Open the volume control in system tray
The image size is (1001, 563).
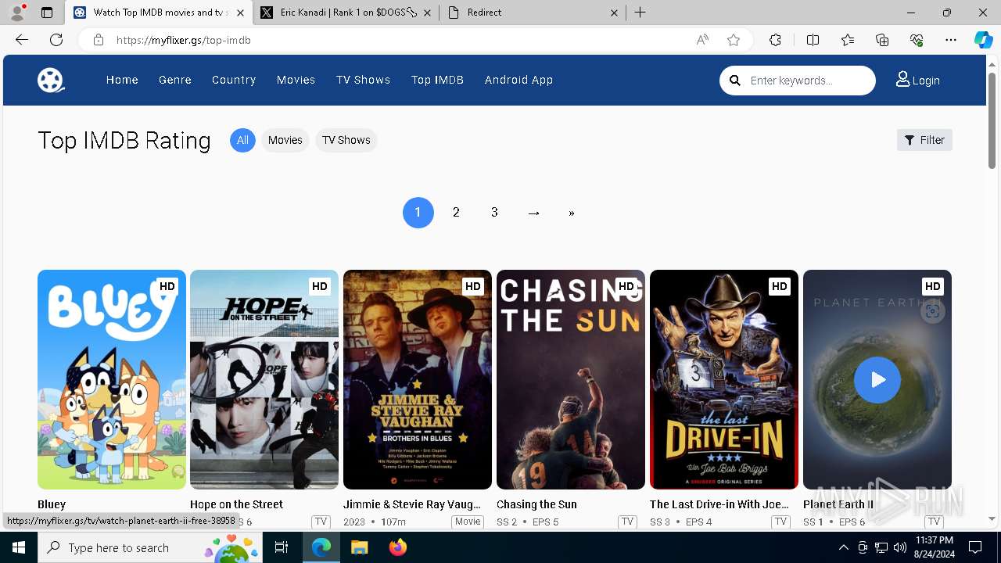pyautogui.click(x=900, y=547)
